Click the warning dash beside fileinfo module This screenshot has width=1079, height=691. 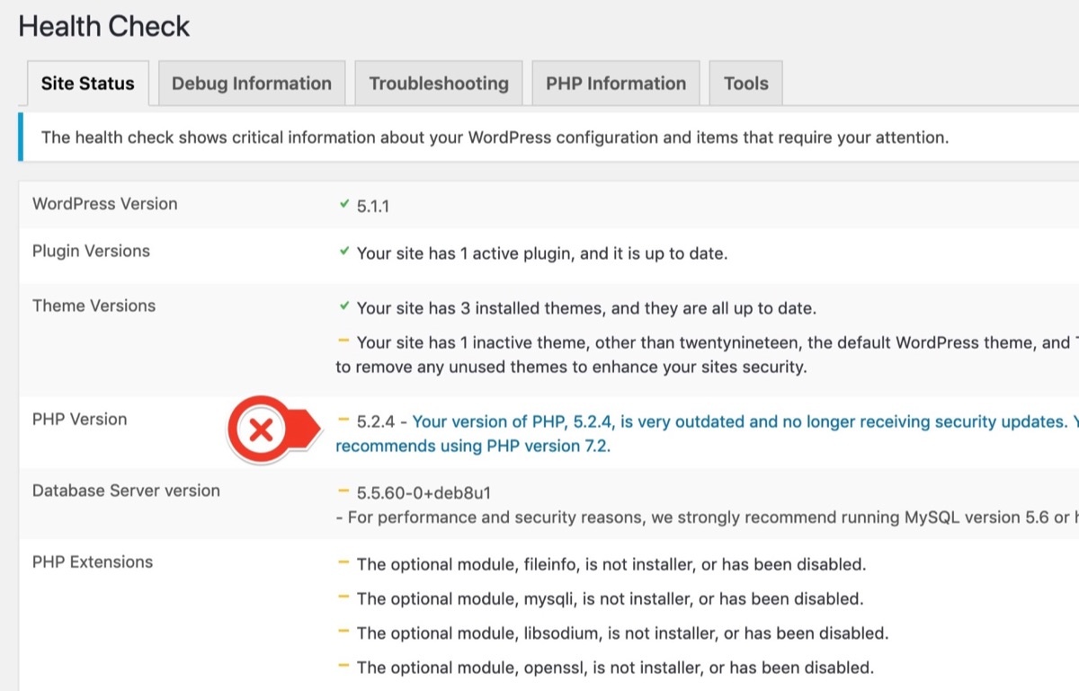343,563
